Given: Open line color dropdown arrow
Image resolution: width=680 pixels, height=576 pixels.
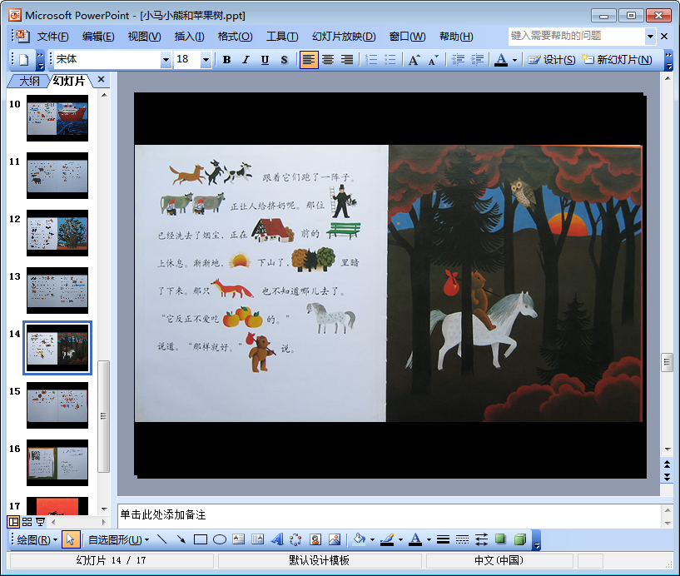Looking at the screenshot, I should (400, 539).
